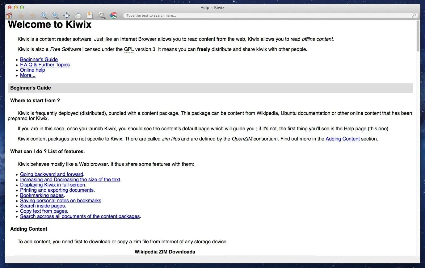Click the back arrow in toolbar
Screen dimensions: 425x268
(x=21, y=15)
